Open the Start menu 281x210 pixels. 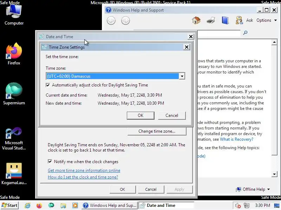point(9,205)
